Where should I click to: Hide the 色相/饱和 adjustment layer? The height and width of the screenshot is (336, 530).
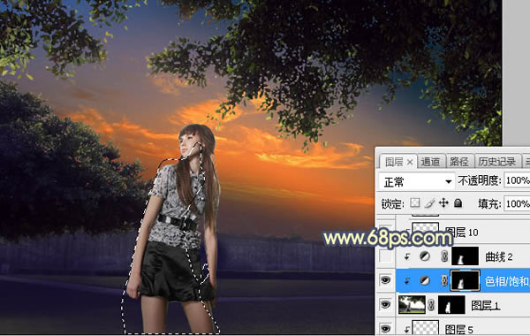[x=386, y=280]
